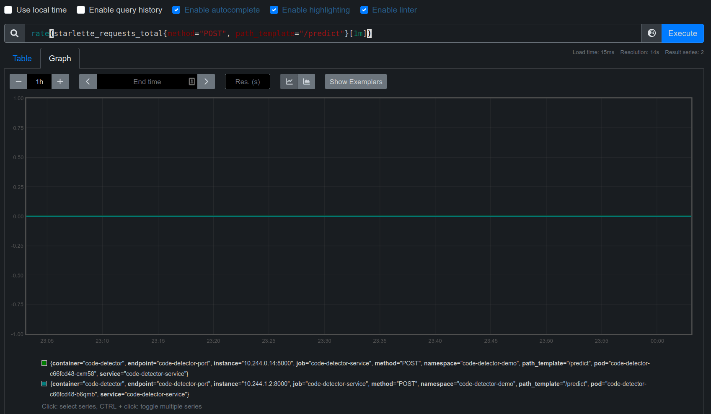
Task: Click the search magnifier icon in query bar
Action: [14, 33]
